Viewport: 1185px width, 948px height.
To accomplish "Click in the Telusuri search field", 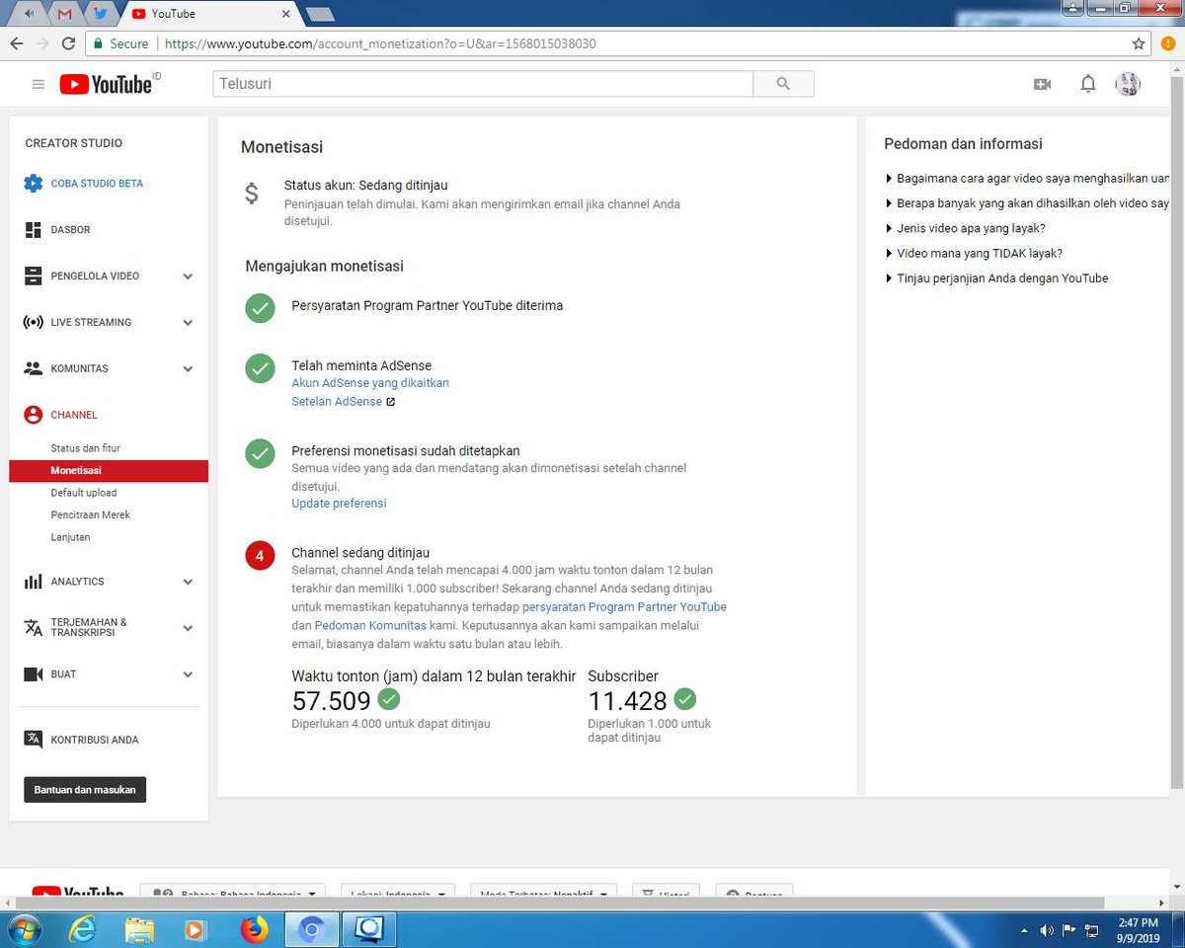I will [483, 84].
